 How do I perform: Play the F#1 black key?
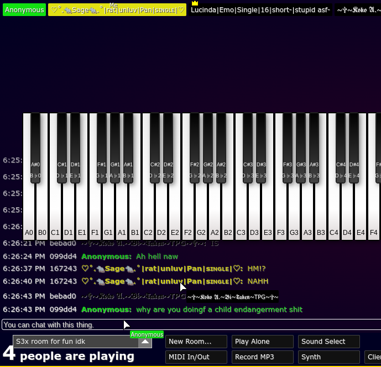click(102, 148)
